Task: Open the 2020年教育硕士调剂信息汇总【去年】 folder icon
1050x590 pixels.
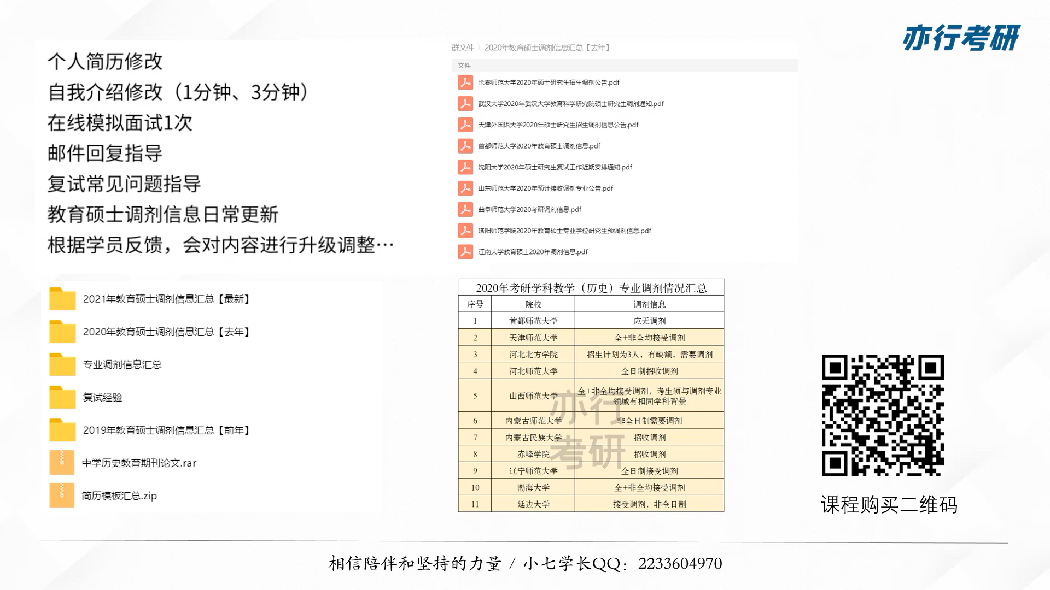Action: 62,332
